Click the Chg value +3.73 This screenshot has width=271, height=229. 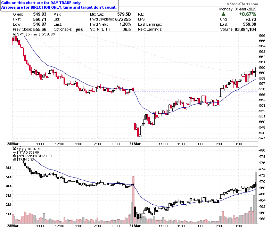[x=251, y=19]
